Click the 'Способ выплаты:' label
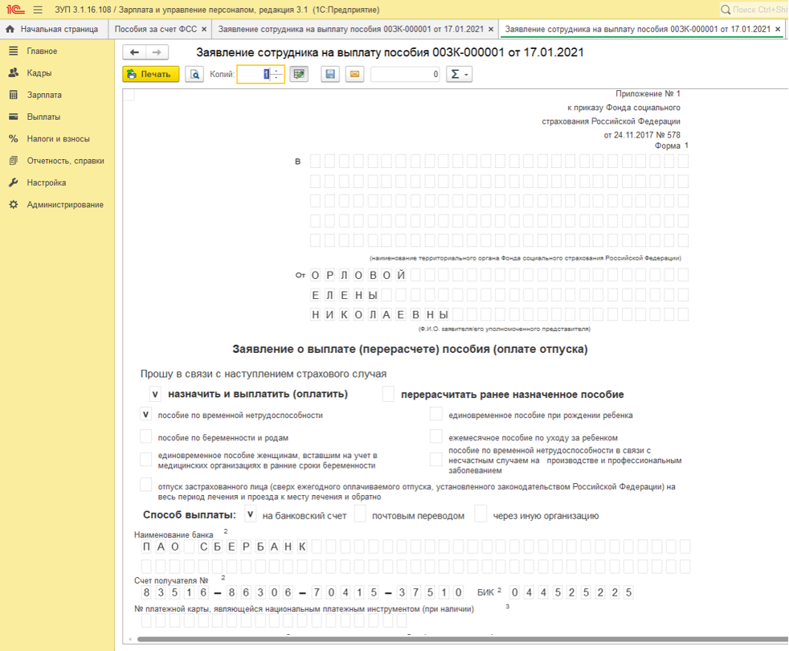This screenshot has width=789, height=651. pyautogui.click(x=190, y=515)
